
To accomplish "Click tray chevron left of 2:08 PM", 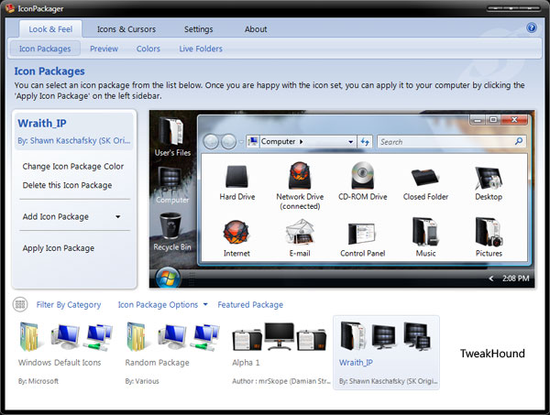I will pyautogui.click(x=491, y=278).
